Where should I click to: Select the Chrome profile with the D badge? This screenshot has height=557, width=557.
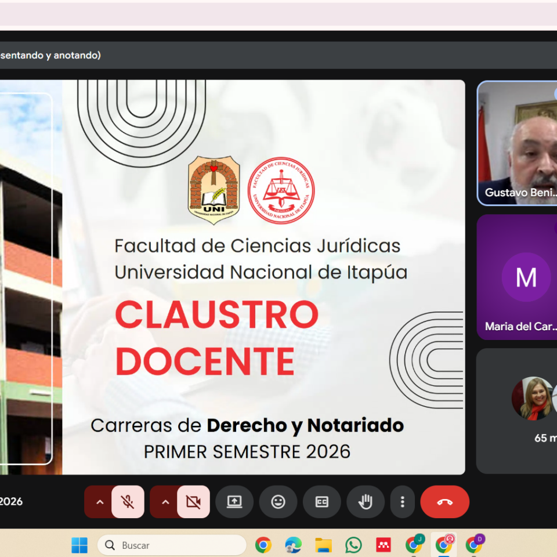(475, 545)
